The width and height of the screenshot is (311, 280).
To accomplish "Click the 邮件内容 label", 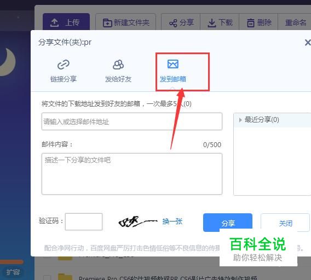I will (x=57, y=144).
